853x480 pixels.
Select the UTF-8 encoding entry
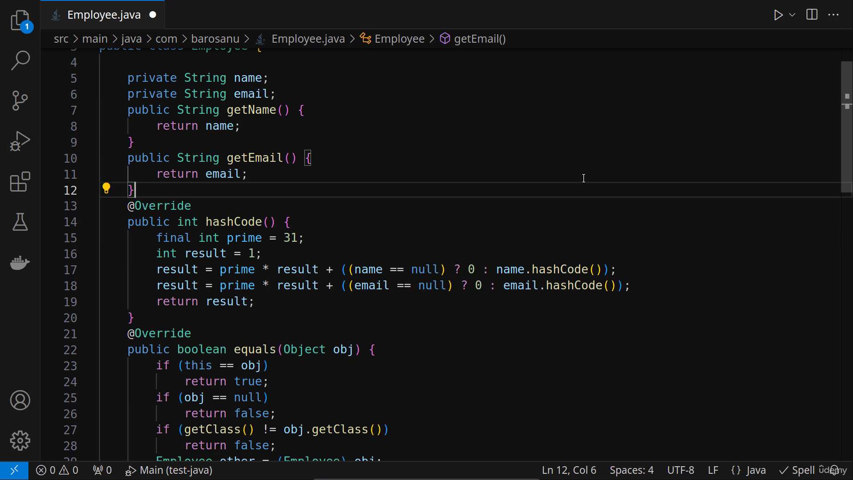[680, 470]
